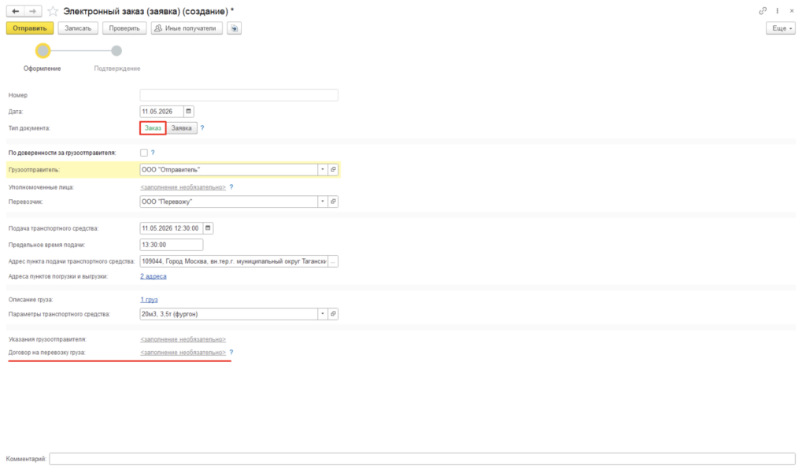This screenshot has width=806, height=473.
Task: Select the Подтверждение step marker
Action: (116, 51)
